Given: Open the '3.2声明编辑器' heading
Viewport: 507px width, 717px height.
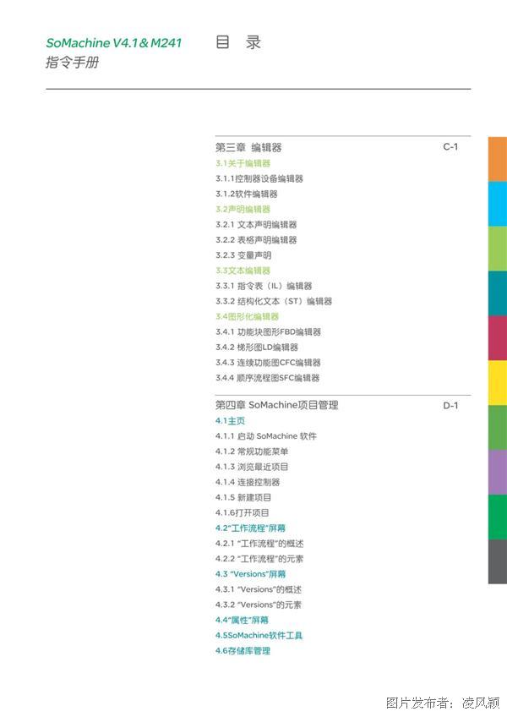Looking at the screenshot, I should tap(243, 210).
